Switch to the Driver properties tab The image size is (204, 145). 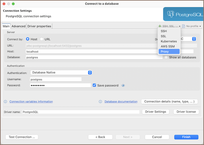click(39, 26)
